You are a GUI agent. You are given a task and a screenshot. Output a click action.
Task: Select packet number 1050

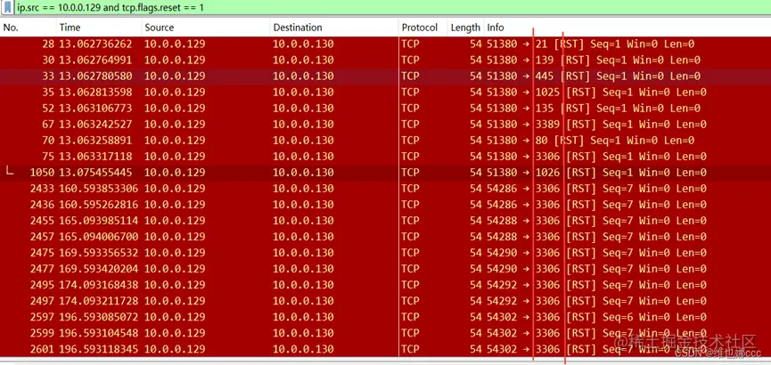pyautogui.click(x=385, y=173)
